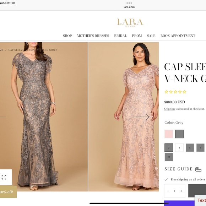The image size is (206, 206).
Task: Open the SHOP menu
Action: pos(67,36)
